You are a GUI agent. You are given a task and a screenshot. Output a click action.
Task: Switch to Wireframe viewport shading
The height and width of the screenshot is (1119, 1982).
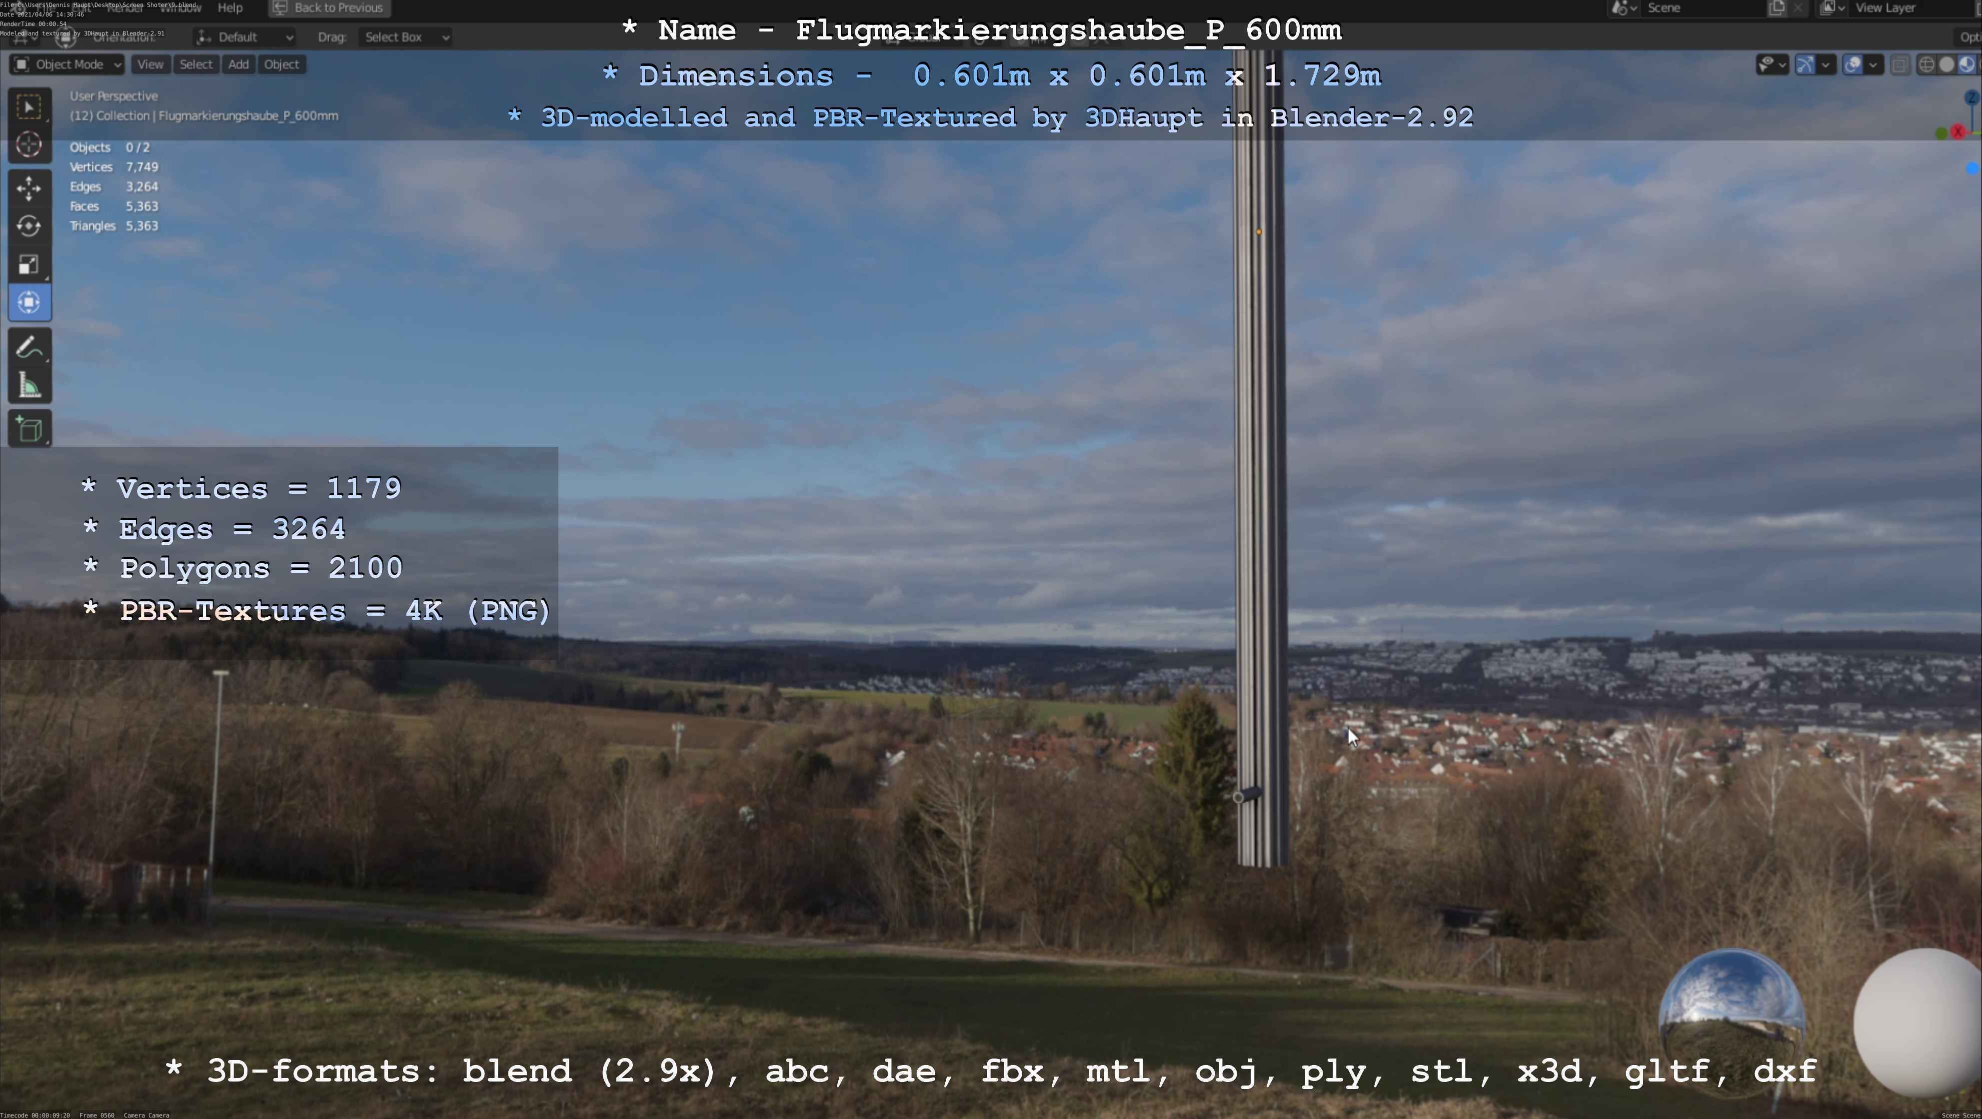[x=1927, y=64]
